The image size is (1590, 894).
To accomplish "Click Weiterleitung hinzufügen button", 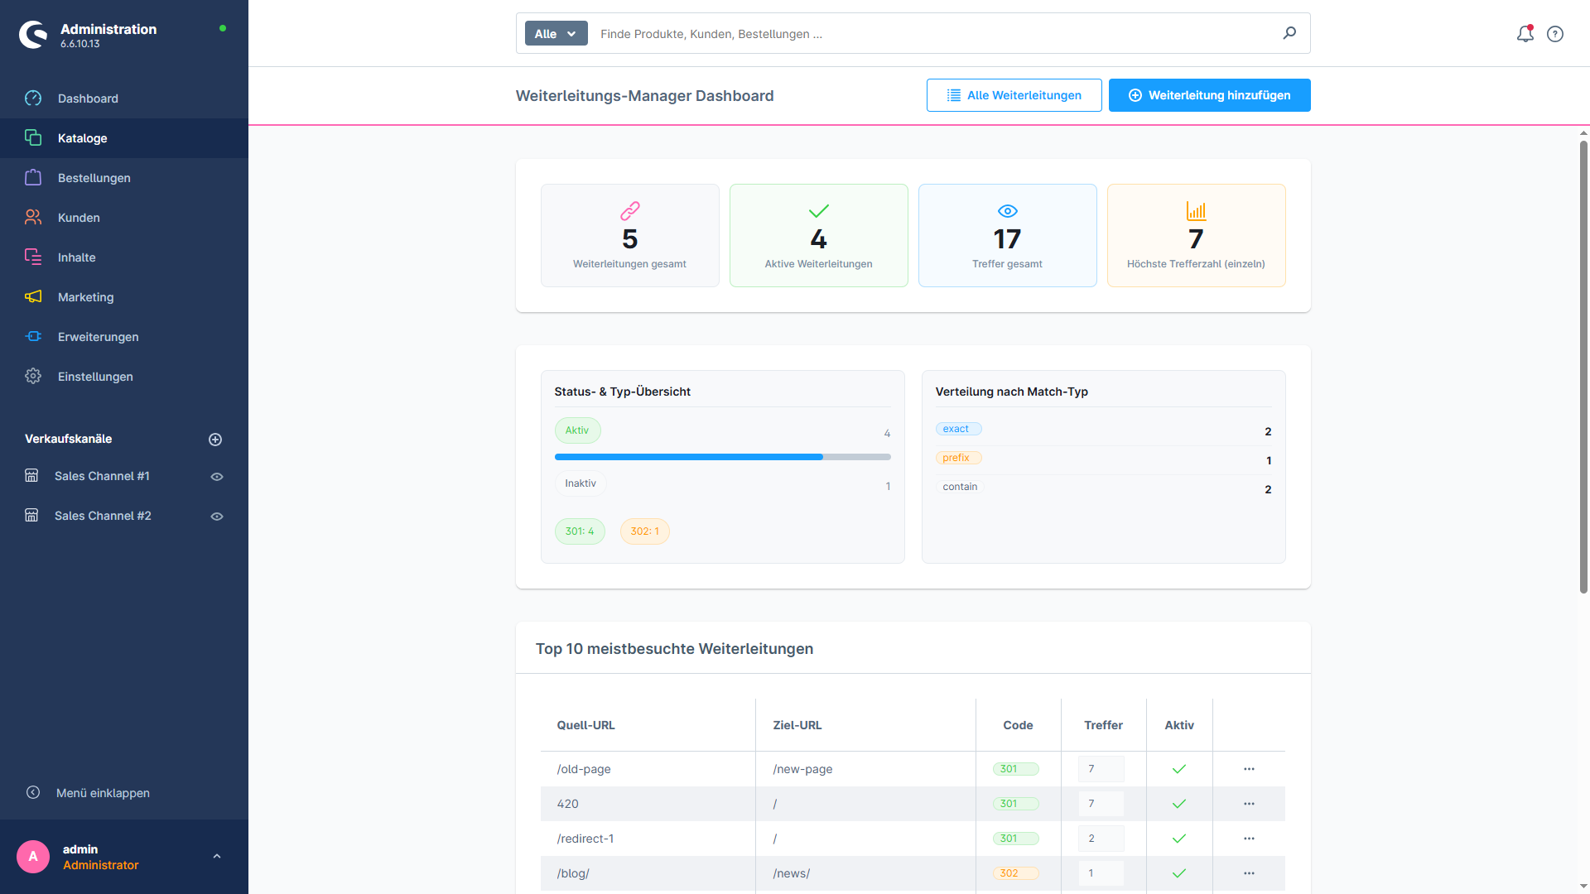I will click(x=1209, y=95).
